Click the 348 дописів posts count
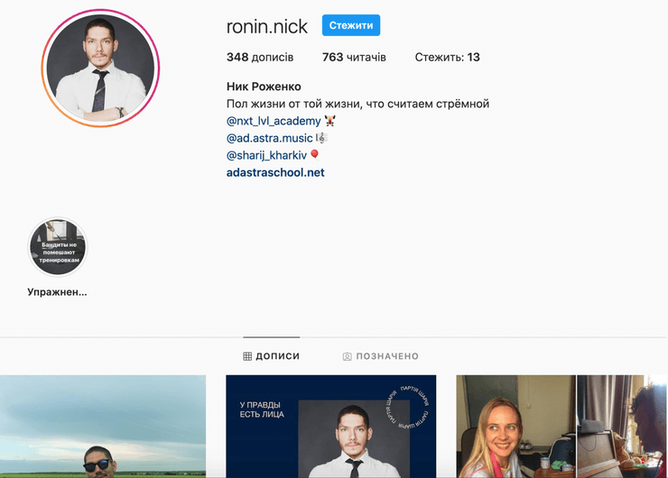The image size is (668, 478). [260, 58]
